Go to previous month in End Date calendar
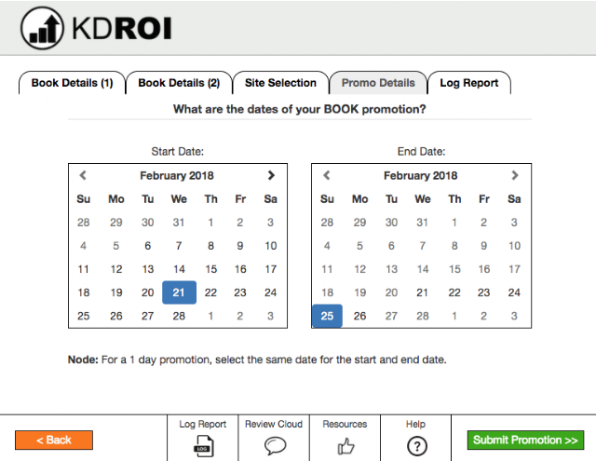Image resolution: width=596 pixels, height=461 pixels. 327,175
